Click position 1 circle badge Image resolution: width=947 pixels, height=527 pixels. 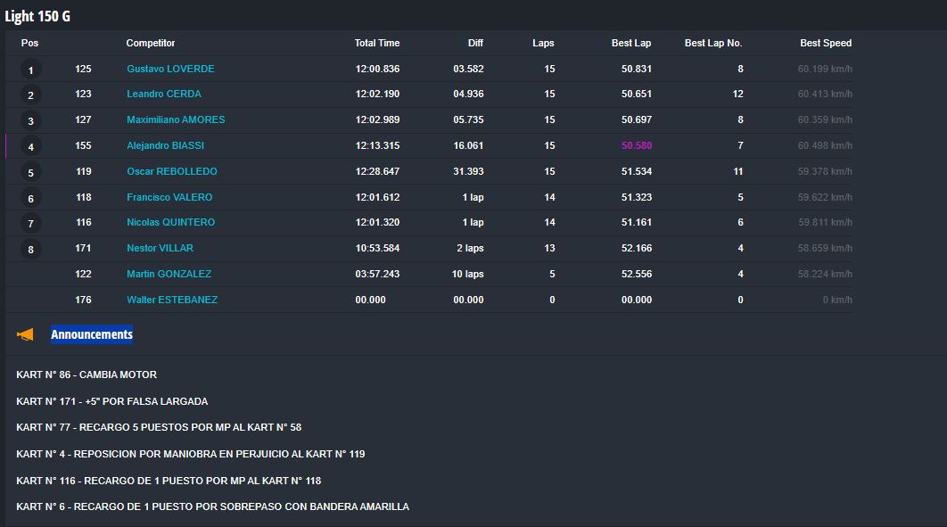coord(31,70)
